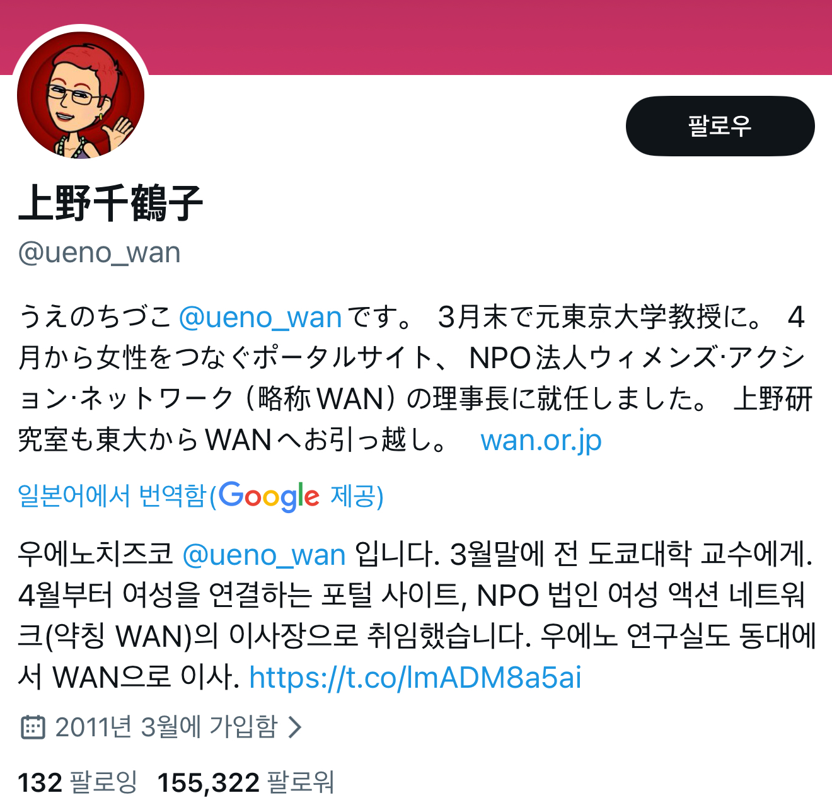The width and height of the screenshot is (832, 805).
Task: Click @ueno_wan mention in Korean translation
Action: (263, 555)
